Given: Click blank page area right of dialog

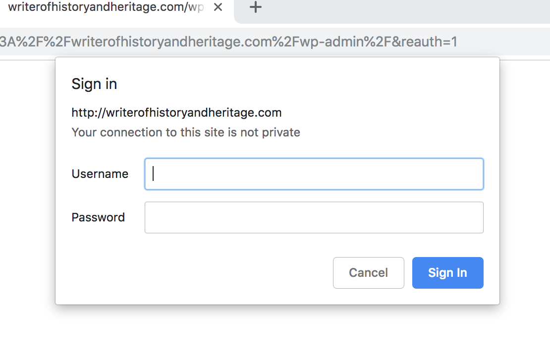Looking at the screenshot, I should (x=525, y=182).
